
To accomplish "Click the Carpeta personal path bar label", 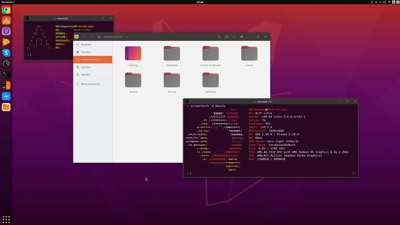I will tap(113, 37).
